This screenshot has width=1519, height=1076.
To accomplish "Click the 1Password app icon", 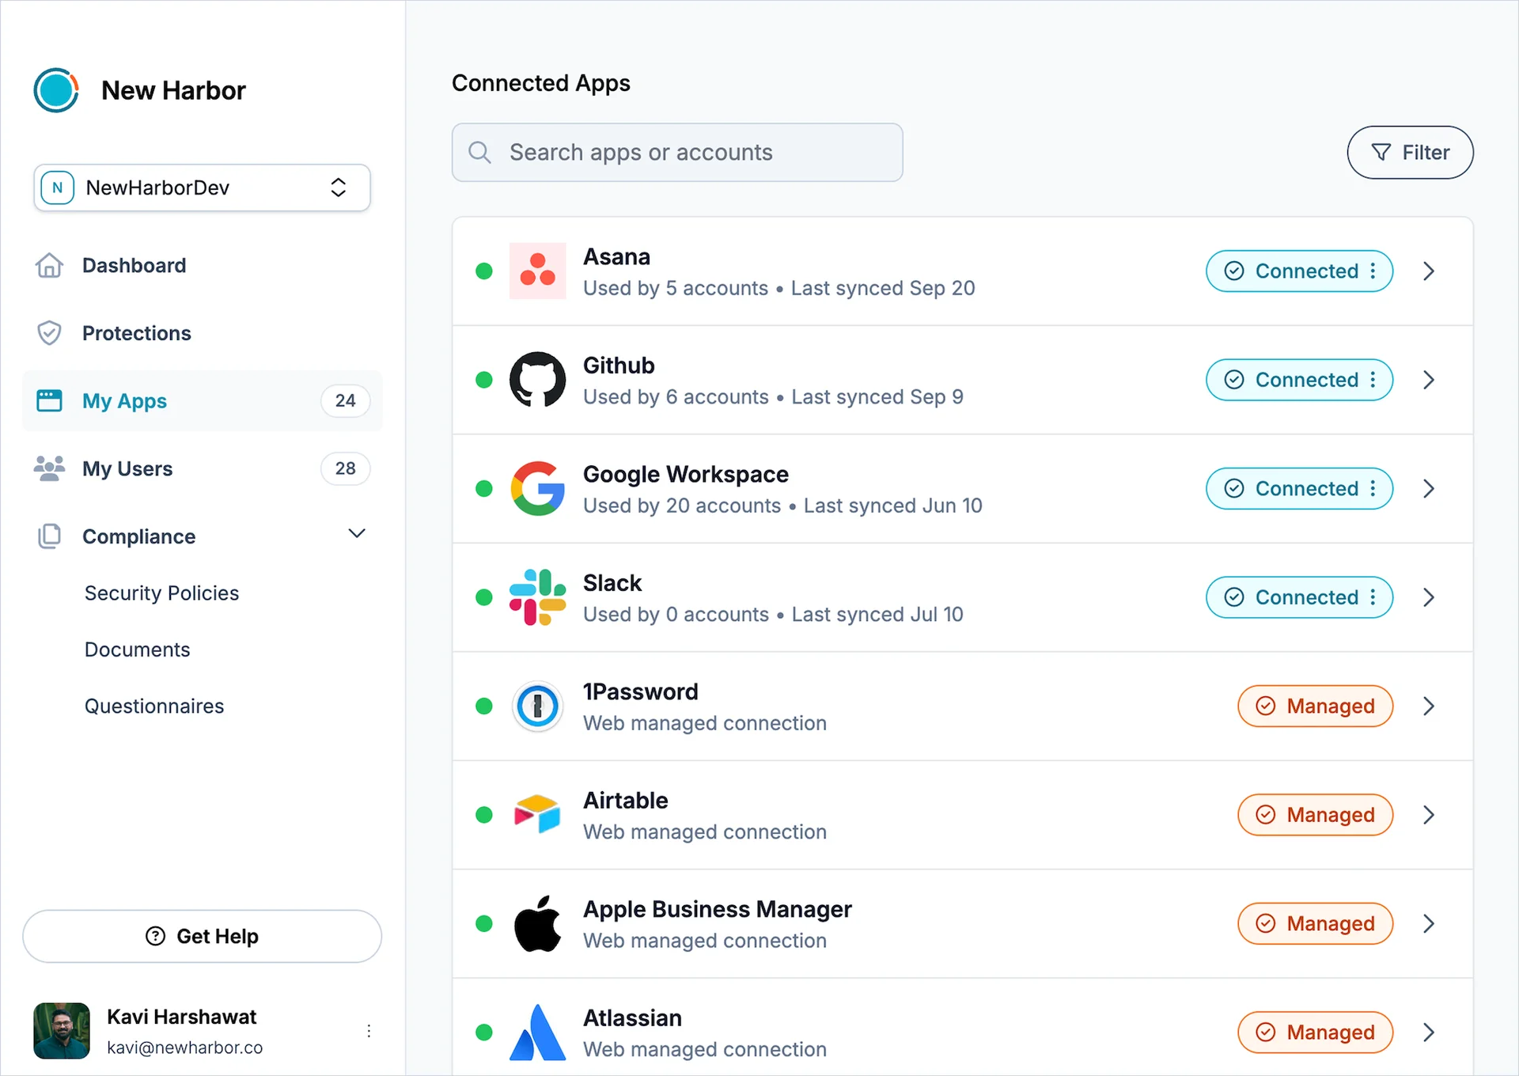I will (x=537, y=706).
